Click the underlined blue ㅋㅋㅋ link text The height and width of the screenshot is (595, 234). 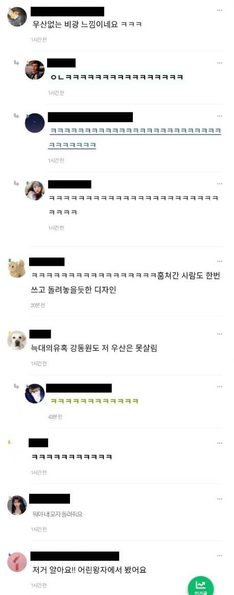click(135, 138)
